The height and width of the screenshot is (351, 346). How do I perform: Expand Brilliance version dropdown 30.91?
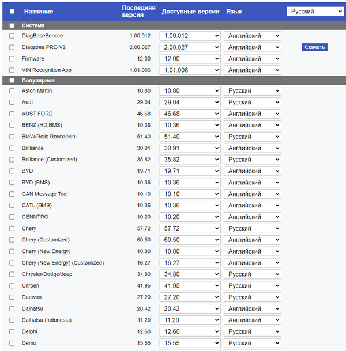[190, 148]
